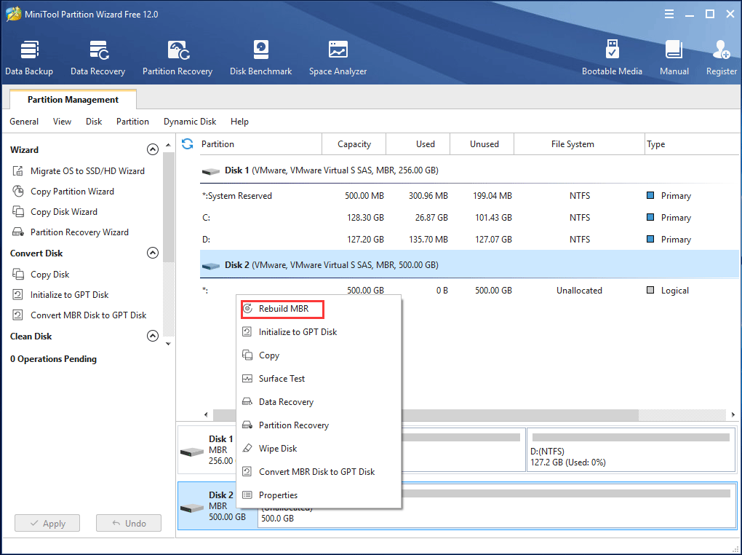Open the Dynamic Disk menu
Viewport: 742px width, 555px height.
(x=189, y=122)
